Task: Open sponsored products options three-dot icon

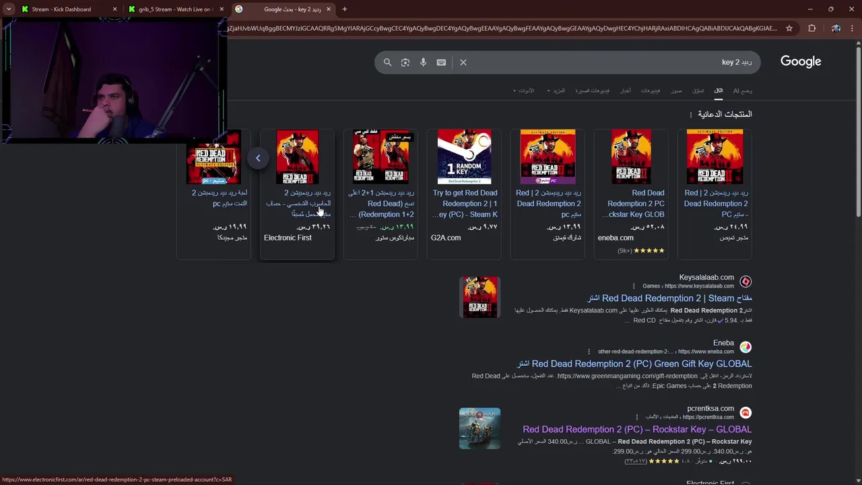Action: [x=690, y=115]
